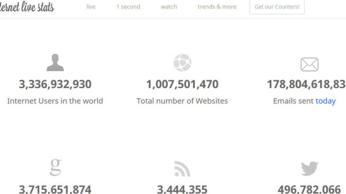Click the Twitter bird icon

(x=310, y=167)
